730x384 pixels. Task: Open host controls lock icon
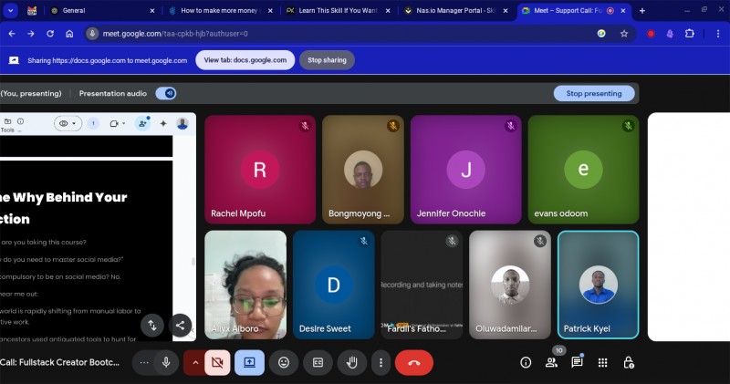[x=628, y=363]
